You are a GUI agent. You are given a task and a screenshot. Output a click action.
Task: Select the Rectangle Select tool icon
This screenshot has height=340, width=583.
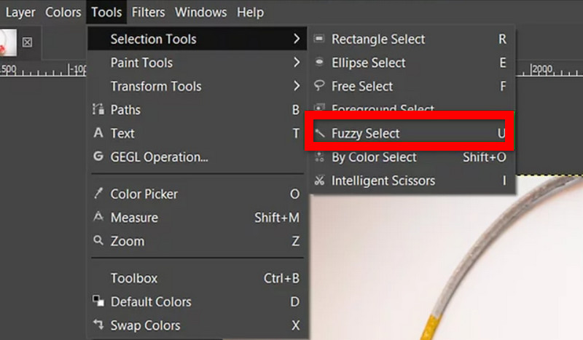319,39
